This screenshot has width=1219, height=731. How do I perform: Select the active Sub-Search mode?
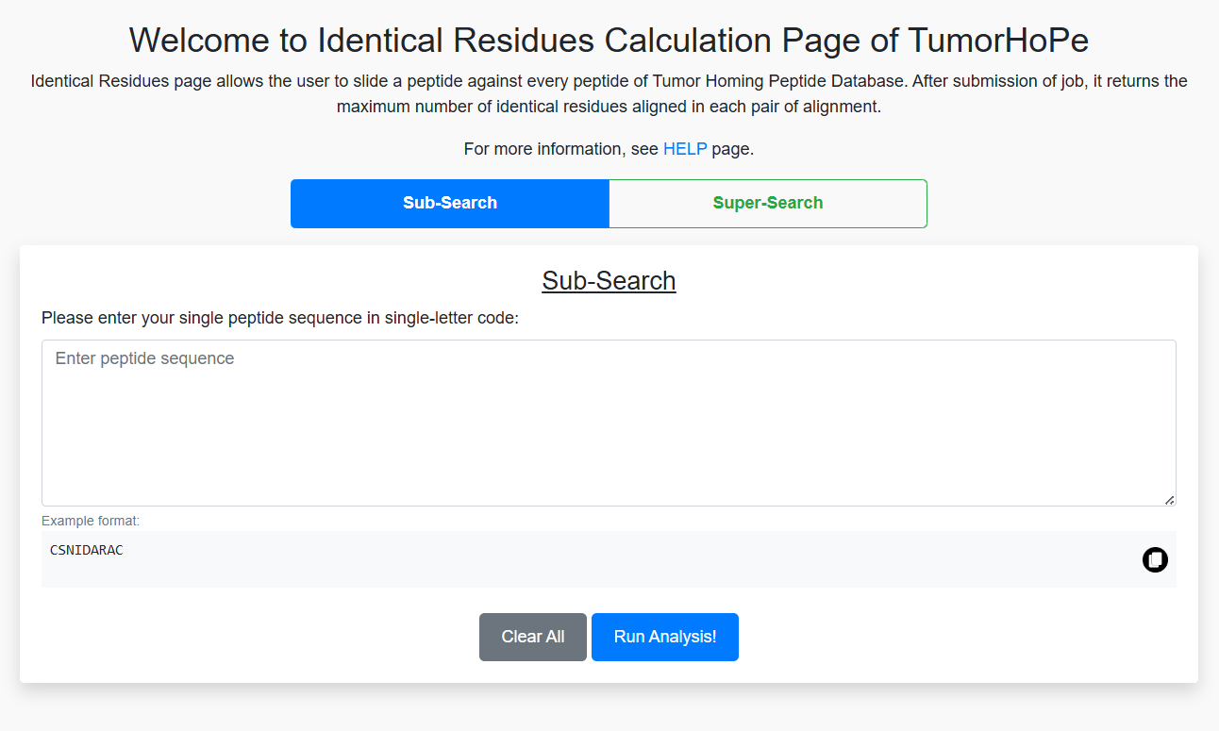coord(450,203)
